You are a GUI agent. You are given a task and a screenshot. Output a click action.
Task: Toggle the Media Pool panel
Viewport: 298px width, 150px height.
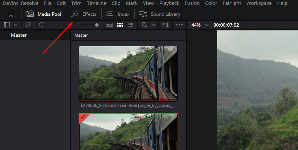[x=43, y=14]
